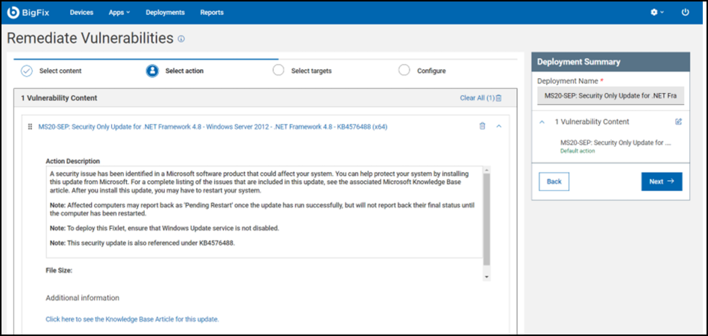Jump to Configure step label
This screenshot has height=336, width=708.
coord(431,71)
